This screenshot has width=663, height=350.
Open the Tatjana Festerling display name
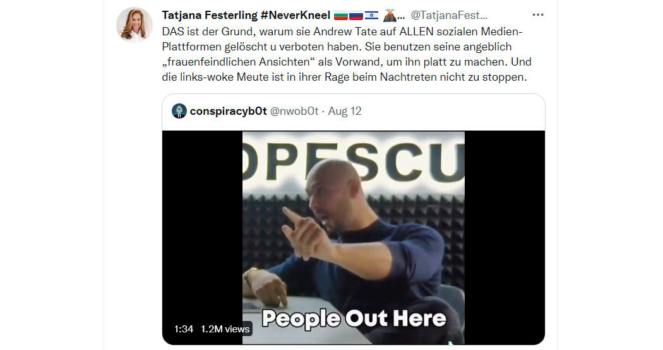pyautogui.click(x=210, y=15)
